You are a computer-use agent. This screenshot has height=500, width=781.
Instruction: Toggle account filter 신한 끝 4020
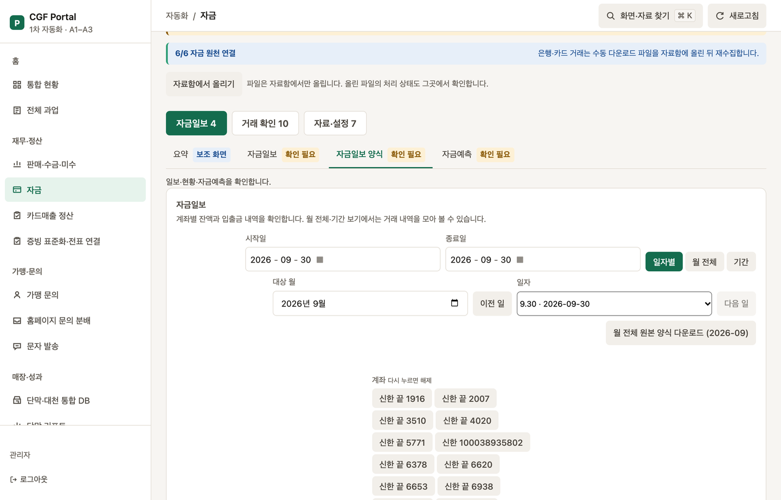click(x=467, y=420)
